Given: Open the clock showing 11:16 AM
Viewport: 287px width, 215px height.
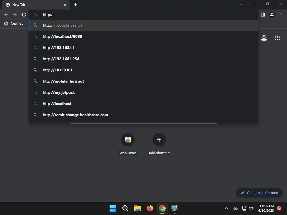Looking at the screenshot, I should click(266, 208).
